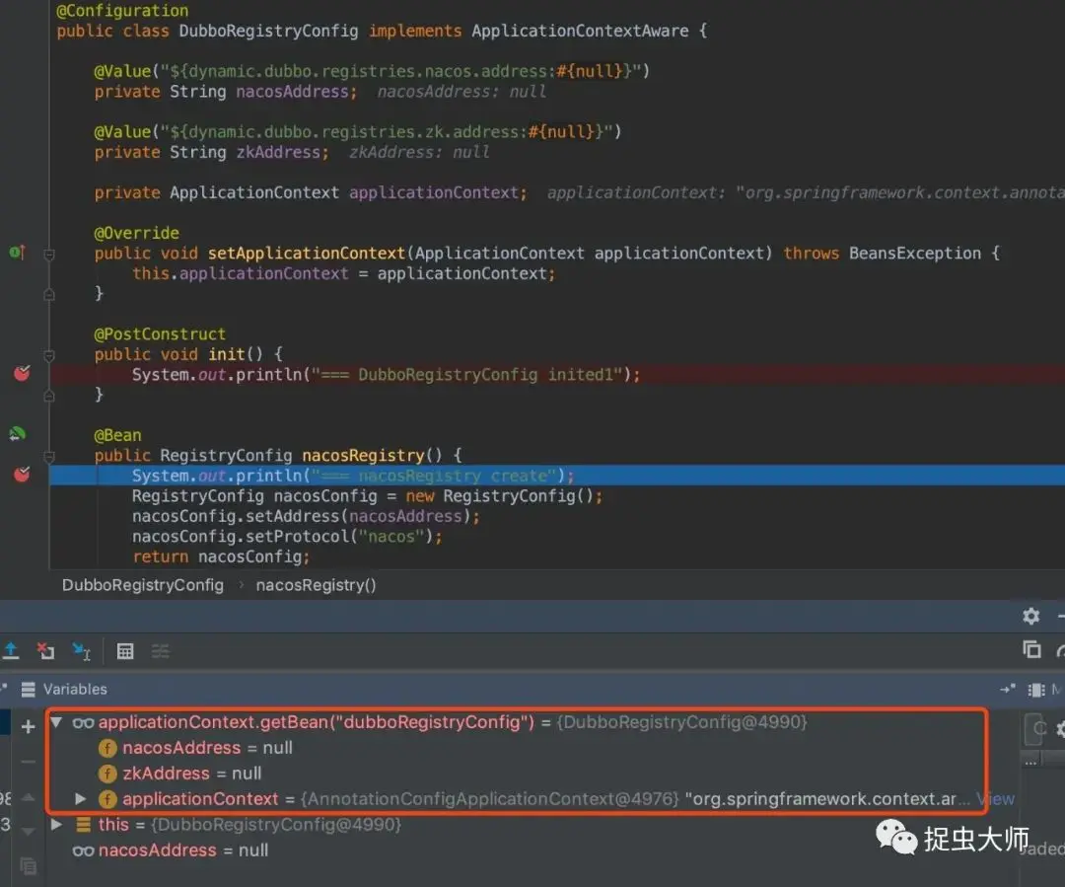1065x887 pixels.
Task: Add a new watch with the plus icon
Action: [28, 726]
